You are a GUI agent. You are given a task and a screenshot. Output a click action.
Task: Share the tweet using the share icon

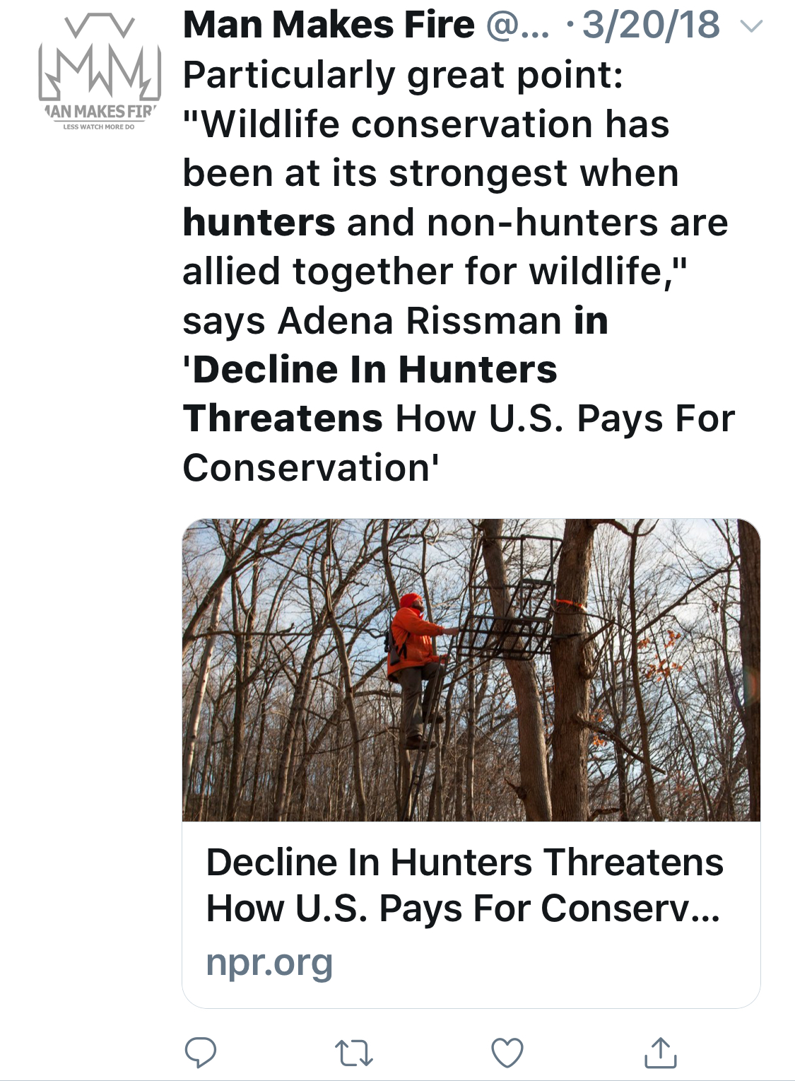(x=661, y=1052)
